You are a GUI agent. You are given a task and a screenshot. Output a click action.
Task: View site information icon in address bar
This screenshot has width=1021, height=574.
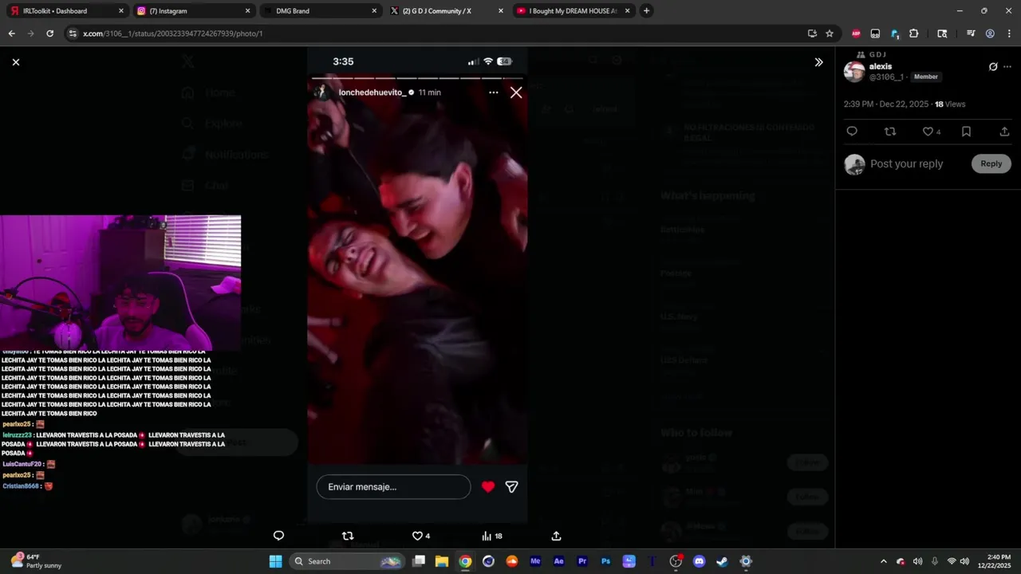pos(73,33)
